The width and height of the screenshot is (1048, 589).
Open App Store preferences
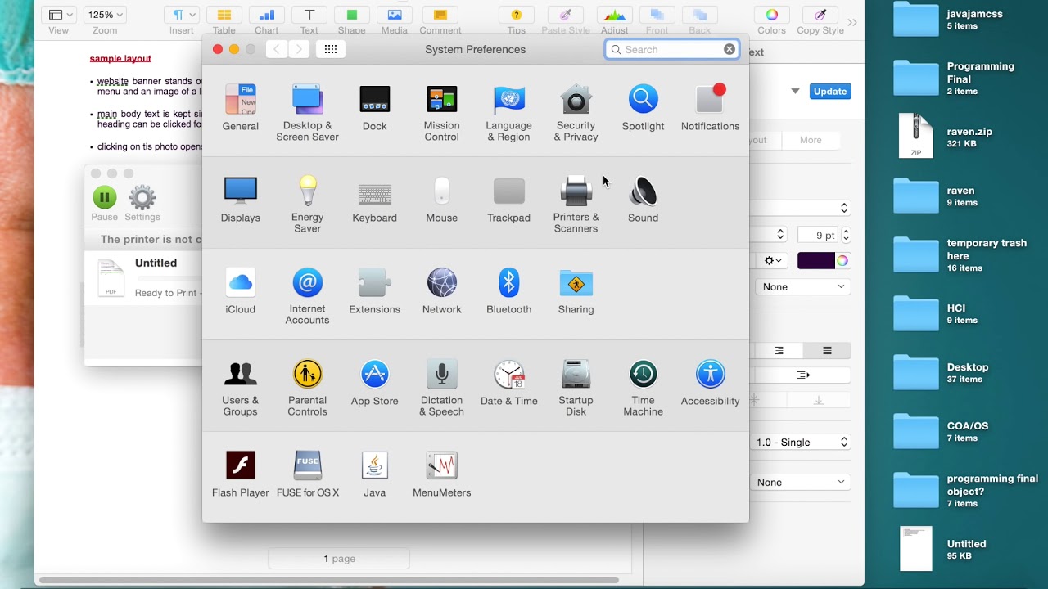click(375, 382)
